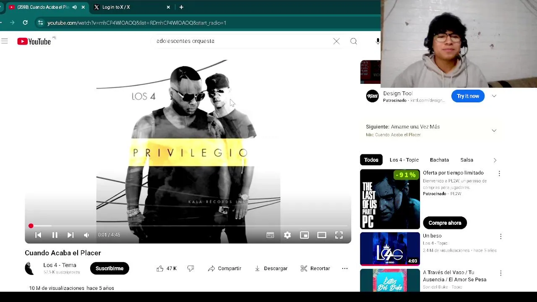537x302 pixels.
Task: Switch to theater mode view
Action: click(x=322, y=235)
